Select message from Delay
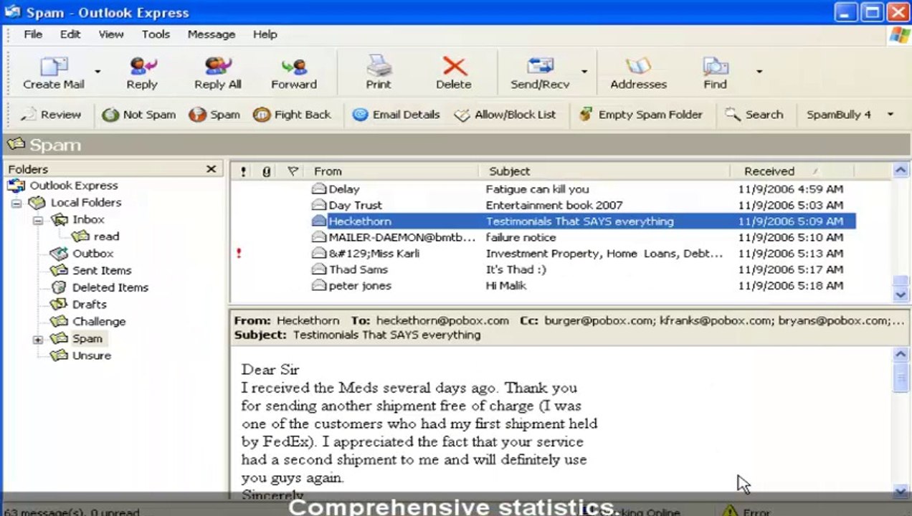The image size is (912, 516). pyautogui.click(x=543, y=189)
